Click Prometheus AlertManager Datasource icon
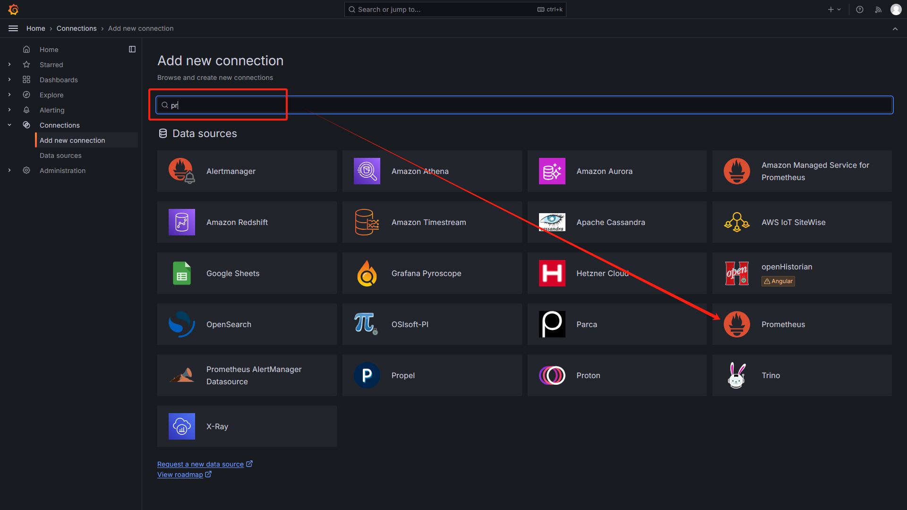Viewport: 907px width, 510px height. 182,375
